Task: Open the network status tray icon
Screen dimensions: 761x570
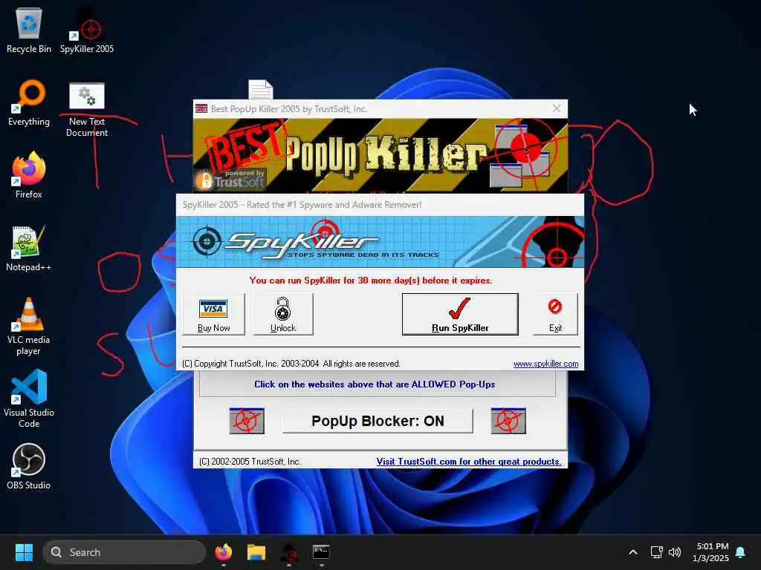Action: (657, 552)
